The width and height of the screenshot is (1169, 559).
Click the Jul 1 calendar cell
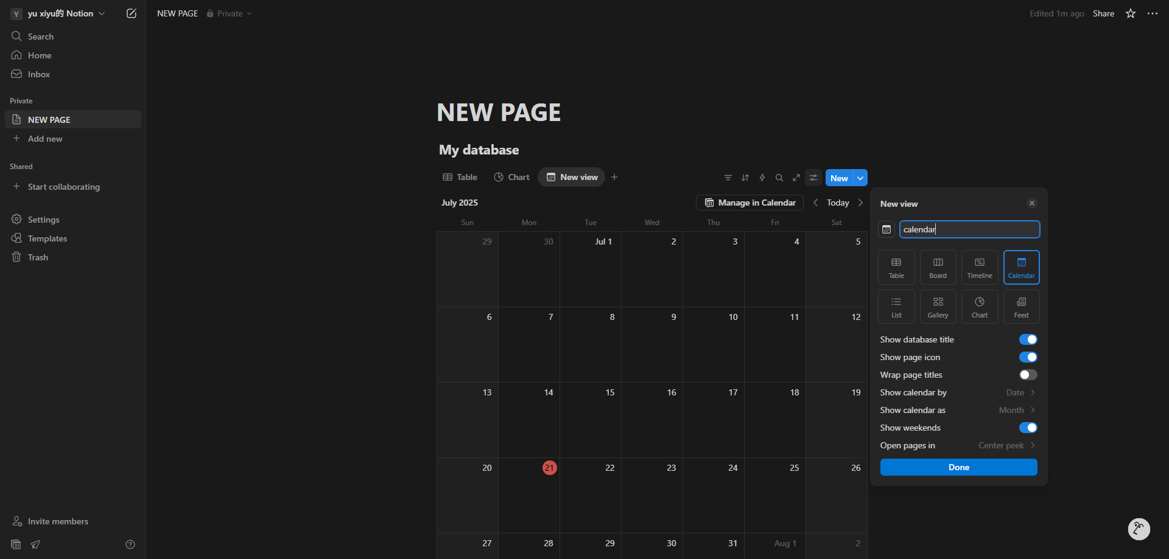coord(591,269)
